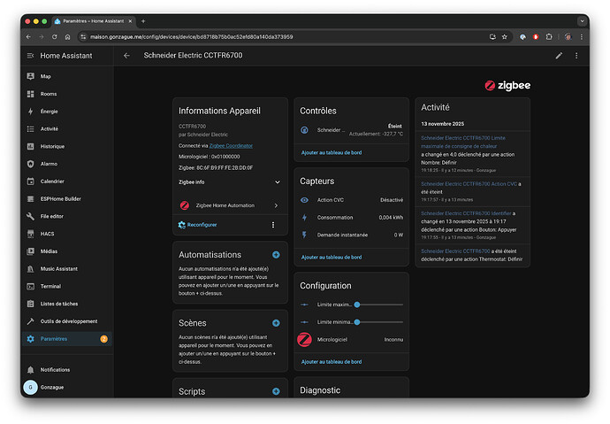610x424 pixels.
Task: Follow the Zigbee Coordinator link
Action: pos(231,146)
